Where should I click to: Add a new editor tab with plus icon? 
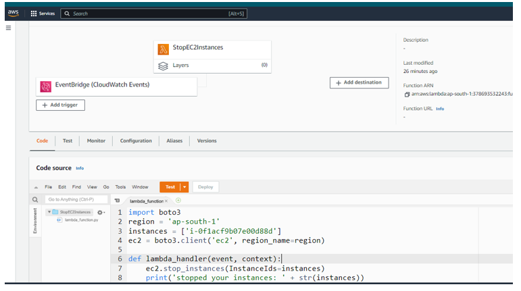[x=178, y=201]
